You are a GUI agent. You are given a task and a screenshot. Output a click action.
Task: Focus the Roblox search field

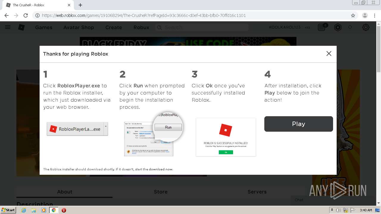(x=202, y=27)
